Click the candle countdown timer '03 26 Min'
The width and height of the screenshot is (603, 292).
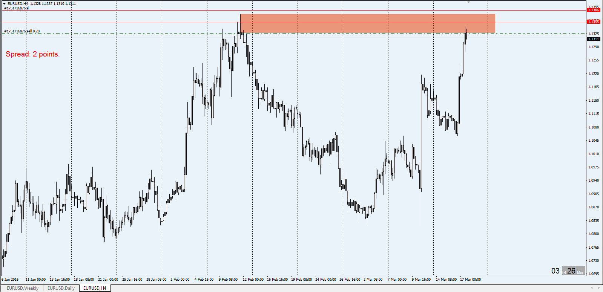coord(568,271)
